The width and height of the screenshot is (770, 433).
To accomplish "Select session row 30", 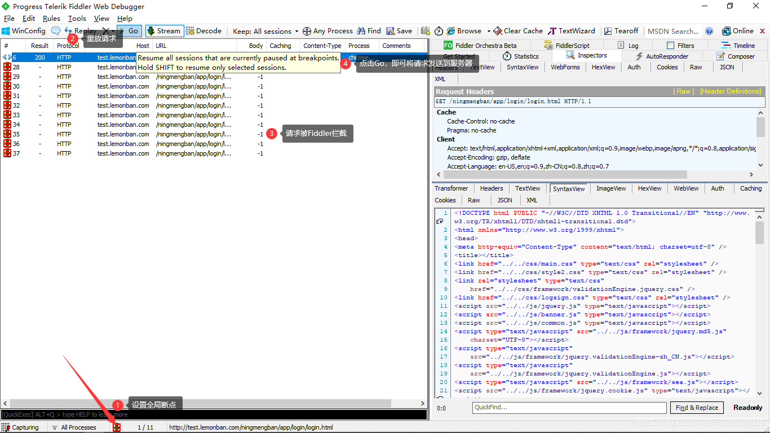I will tap(214, 86).
